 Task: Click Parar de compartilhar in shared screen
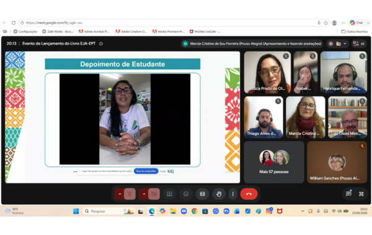[146, 171]
